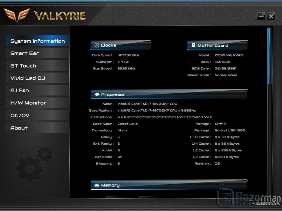Viewport: 282px width, 211px height.
Task: Select the Motherboard section header
Action: click(217, 45)
